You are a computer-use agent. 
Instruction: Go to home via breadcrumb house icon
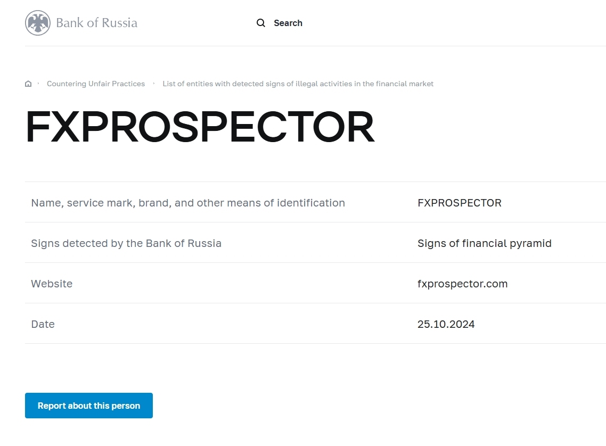28,84
